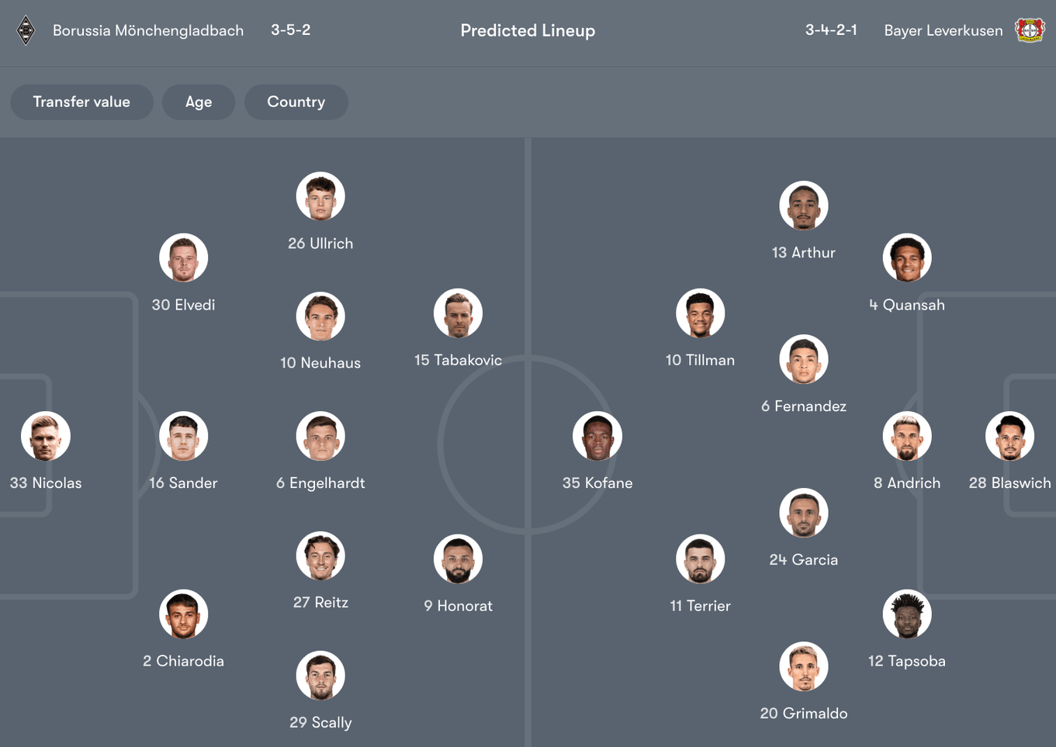Click the Predicted Lineup title
Screen dimensions: 1056x747
(528, 30)
